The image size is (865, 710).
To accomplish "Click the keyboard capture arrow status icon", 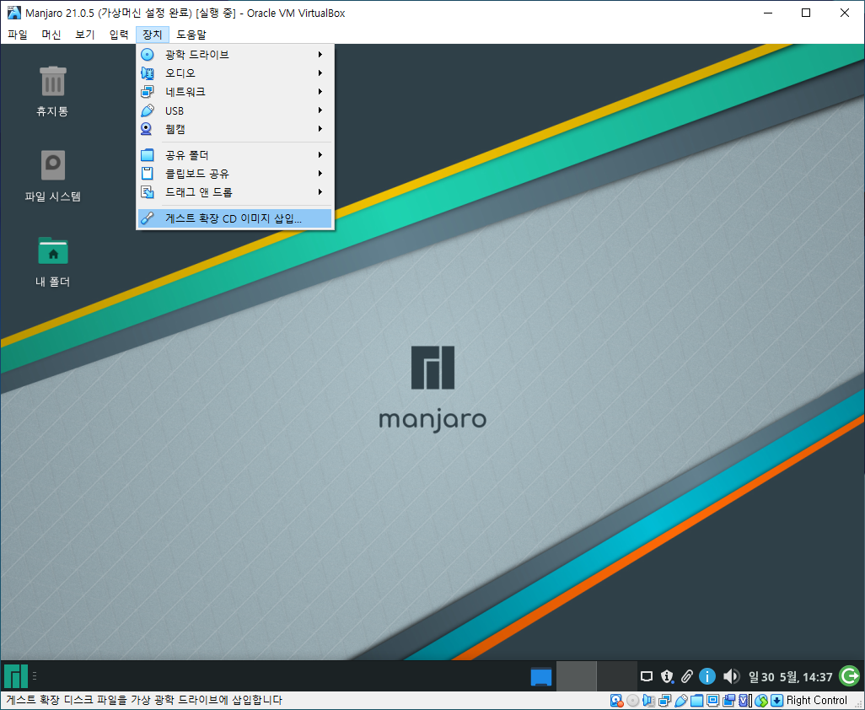I will tap(776, 701).
